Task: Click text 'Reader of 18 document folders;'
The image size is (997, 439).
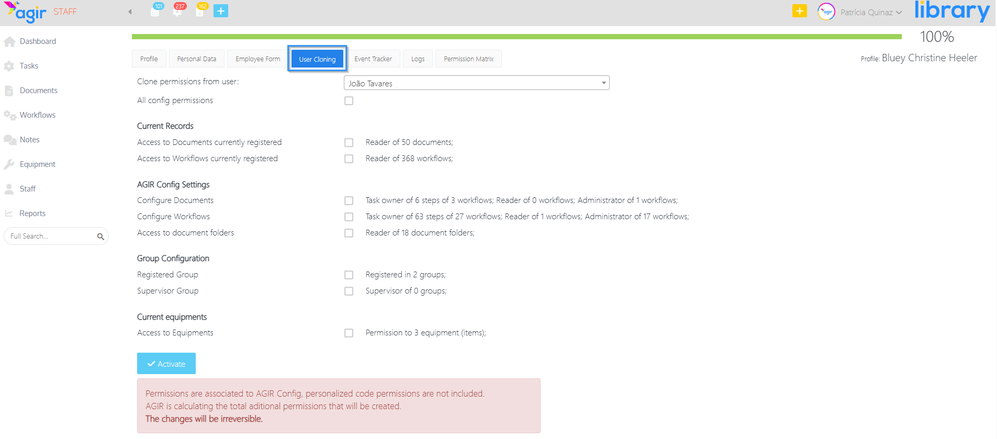Action: coord(420,233)
